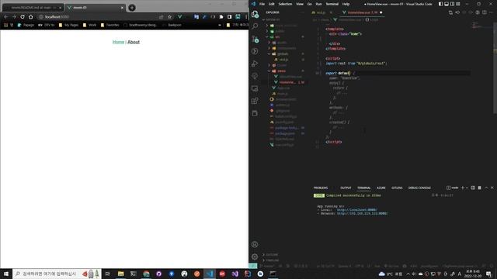Open the Help menu in VS Code
The width and height of the screenshot is (497, 279).
click(x=346, y=4)
